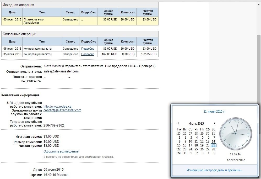Select June 15 in the calendar
The width and height of the screenshot is (261, 179).
point(179,145)
